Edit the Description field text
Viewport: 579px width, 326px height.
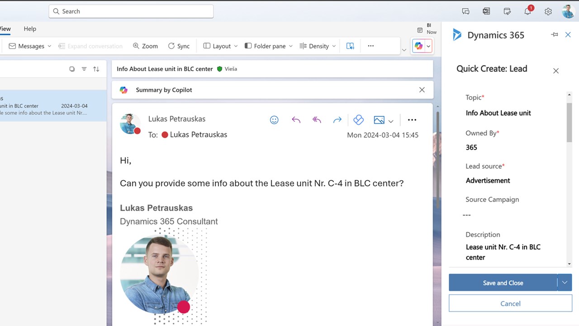tap(503, 252)
